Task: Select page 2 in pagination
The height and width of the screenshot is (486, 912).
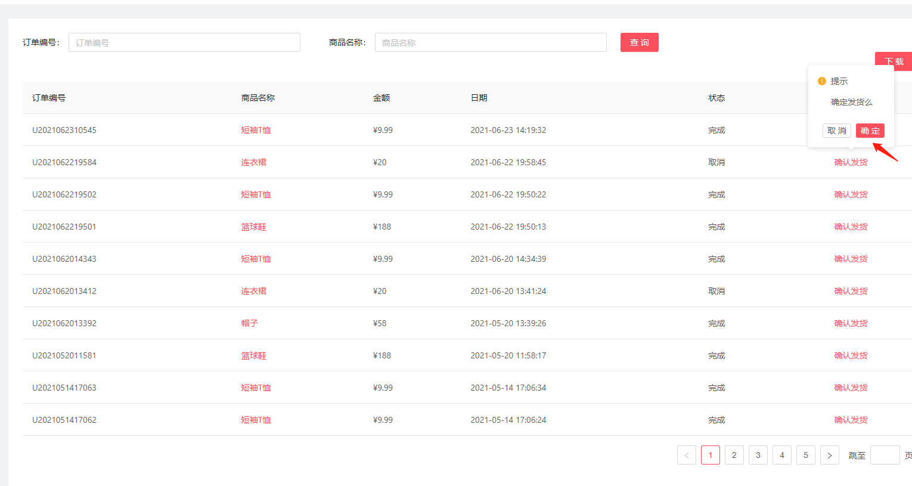Action: 734,455
